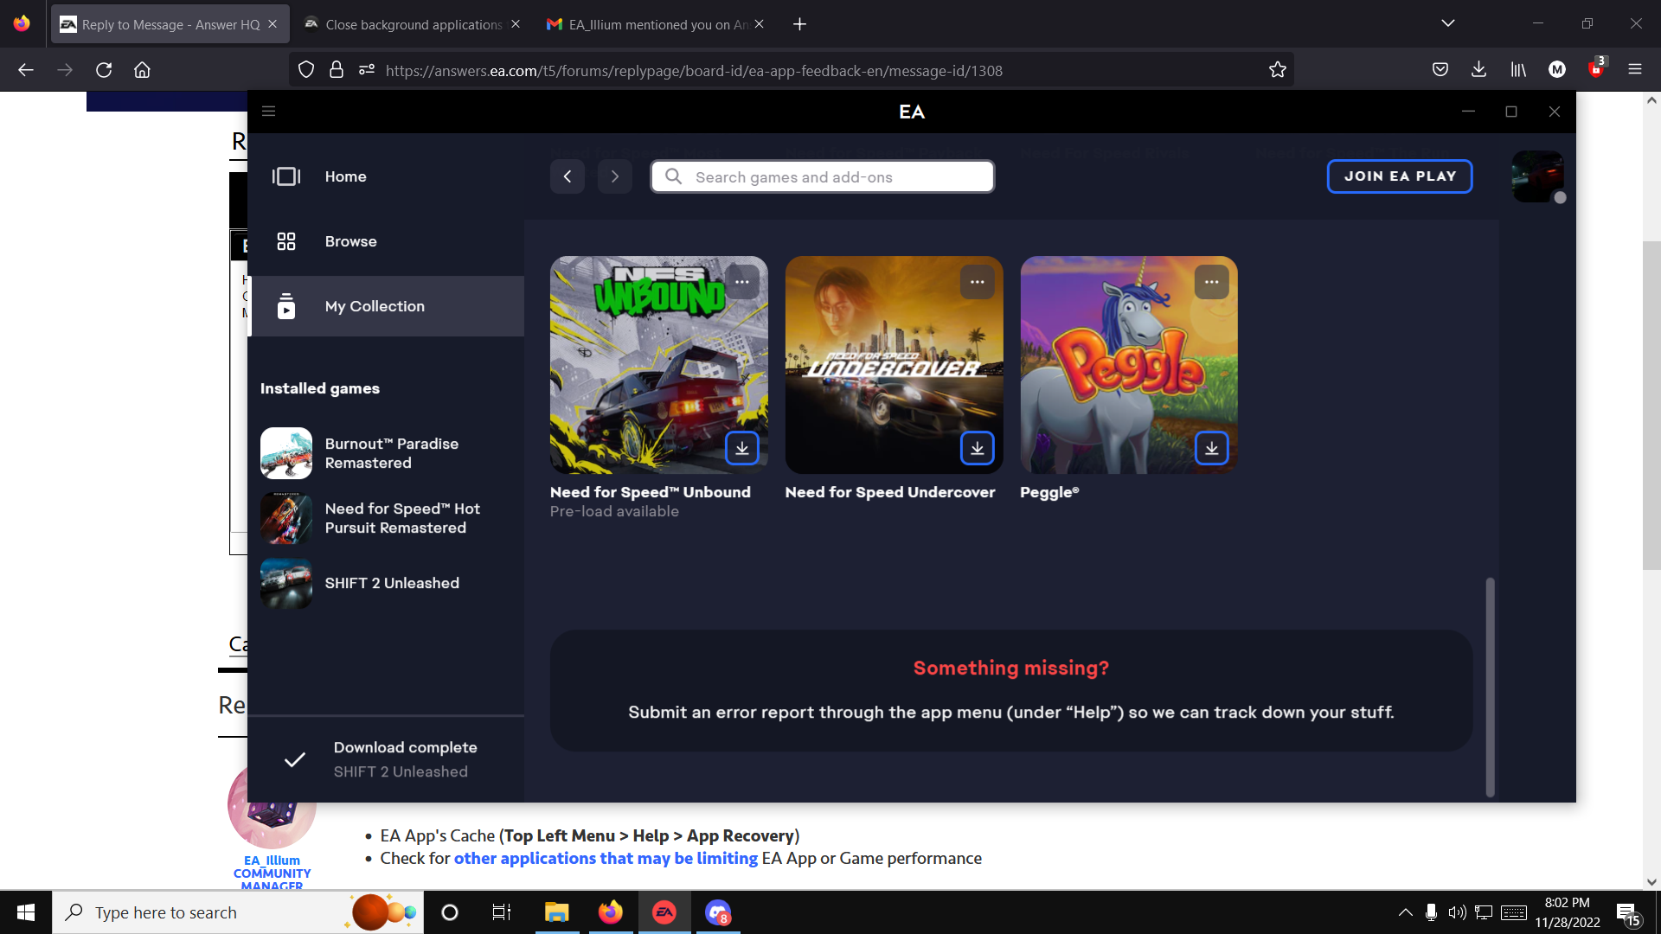Viewport: 1661px width, 934px height.
Task: Open extension icon with badge 3
Action: pyautogui.click(x=1596, y=68)
